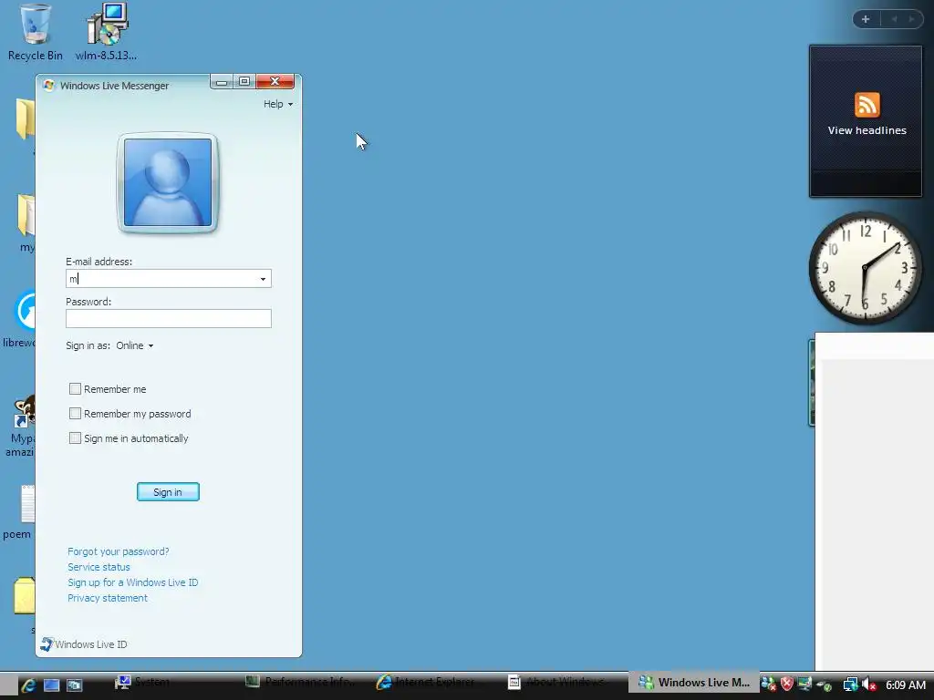Viewport: 934px width, 700px height.
Task: Maximize the Windows Live Messenger window
Action: (244, 81)
